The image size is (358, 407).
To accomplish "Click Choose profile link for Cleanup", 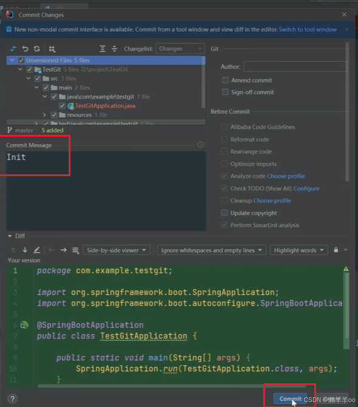I will (272, 200).
